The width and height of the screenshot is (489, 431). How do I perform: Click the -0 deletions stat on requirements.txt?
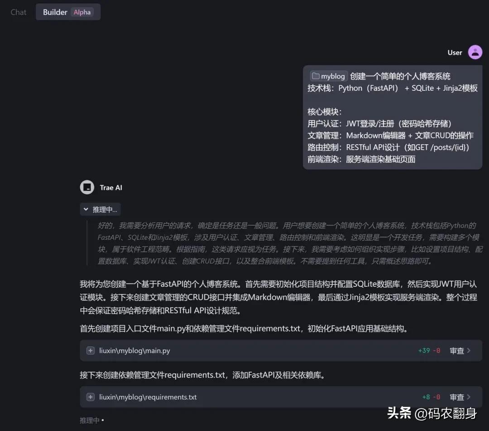click(x=438, y=397)
